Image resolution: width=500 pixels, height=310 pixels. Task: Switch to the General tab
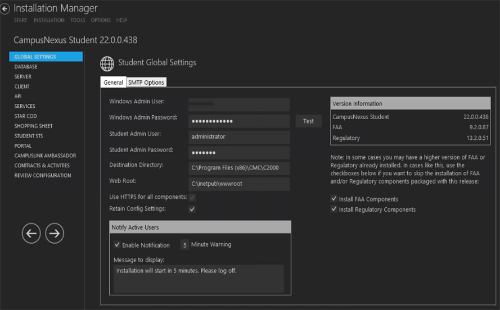click(x=113, y=82)
